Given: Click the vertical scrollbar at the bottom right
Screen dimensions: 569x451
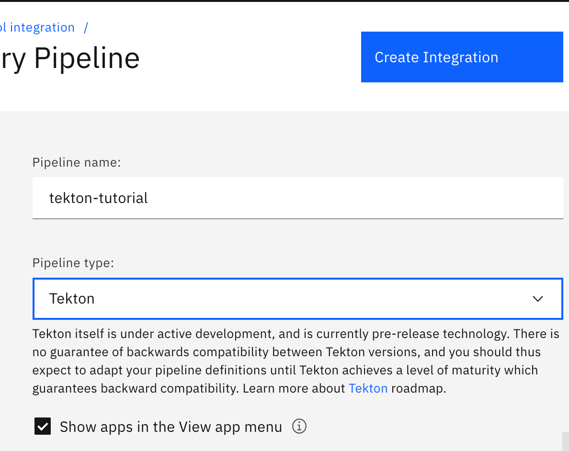Looking at the screenshot, I should (x=565, y=441).
